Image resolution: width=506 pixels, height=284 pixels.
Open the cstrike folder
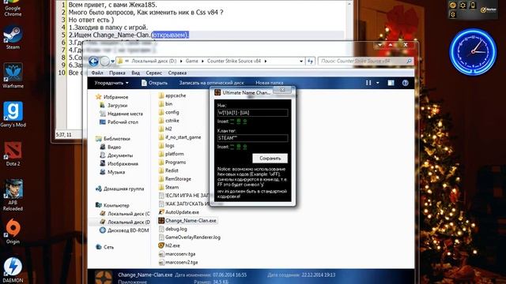(x=168, y=121)
